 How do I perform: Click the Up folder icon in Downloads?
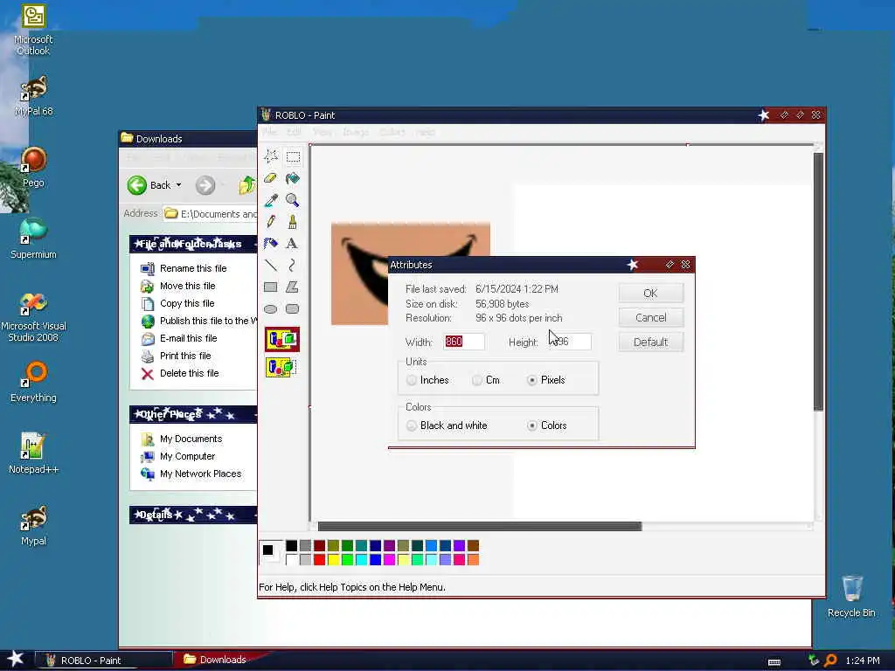click(x=247, y=185)
